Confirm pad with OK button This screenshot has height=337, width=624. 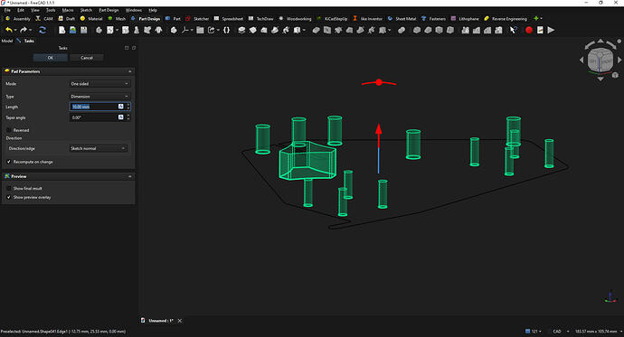click(x=50, y=58)
